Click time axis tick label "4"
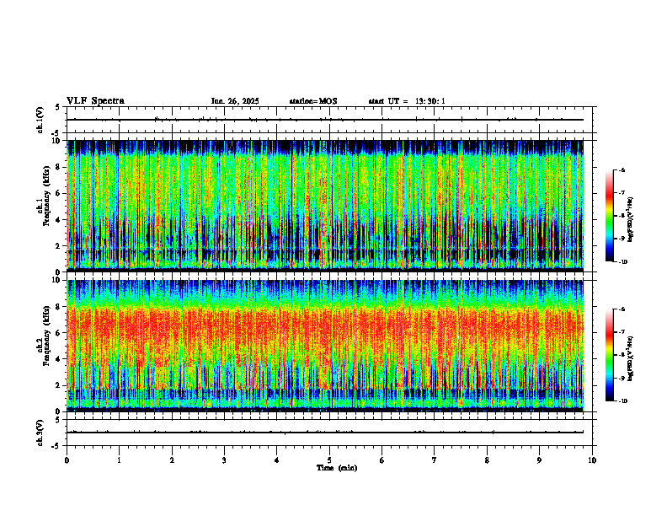The image size is (667, 516). (277, 460)
